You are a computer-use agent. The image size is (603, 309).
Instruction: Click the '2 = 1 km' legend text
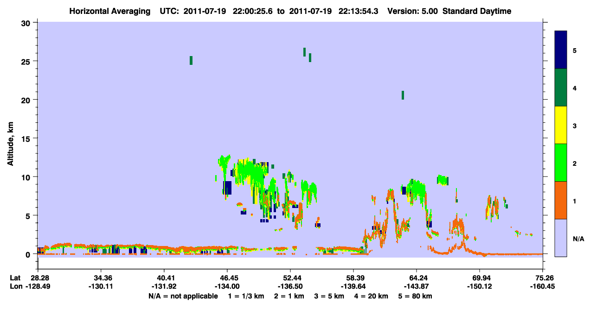[290, 296]
